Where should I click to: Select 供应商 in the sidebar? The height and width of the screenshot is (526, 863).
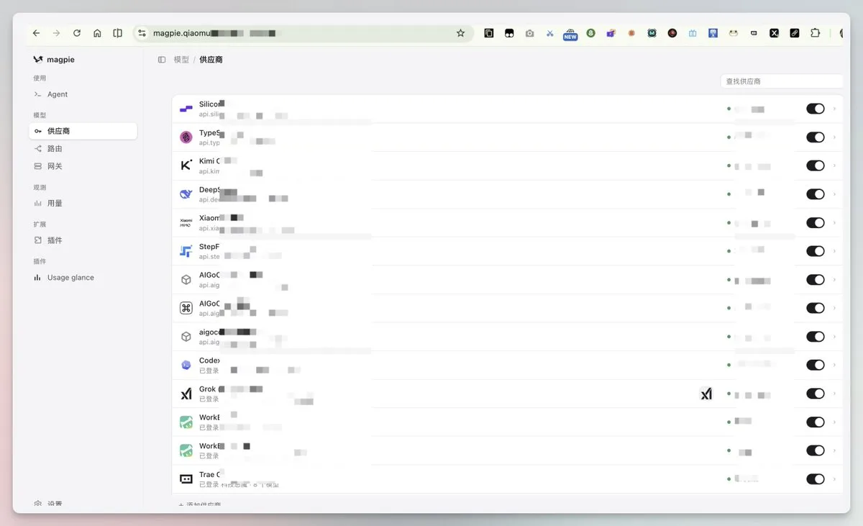click(x=83, y=131)
